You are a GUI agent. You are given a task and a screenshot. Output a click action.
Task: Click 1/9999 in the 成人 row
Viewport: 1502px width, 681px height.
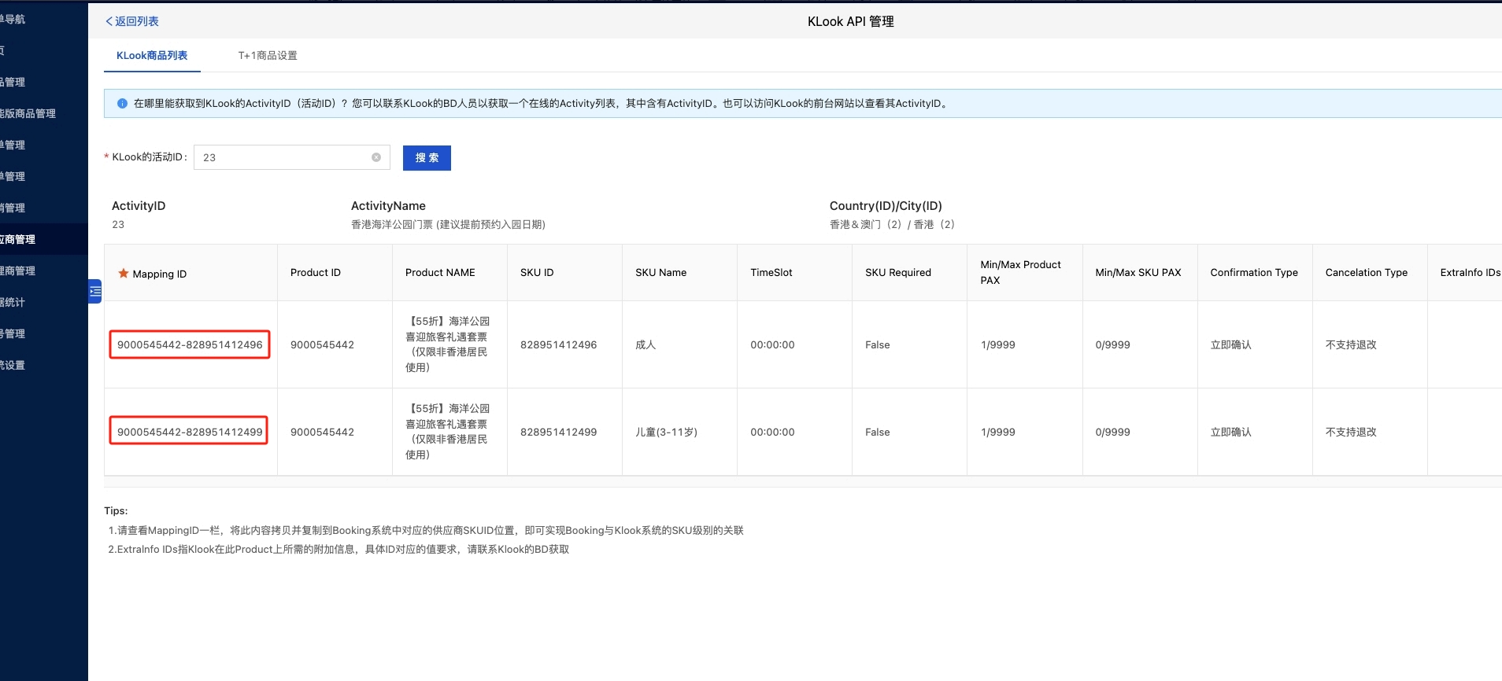pyautogui.click(x=997, y=344)
